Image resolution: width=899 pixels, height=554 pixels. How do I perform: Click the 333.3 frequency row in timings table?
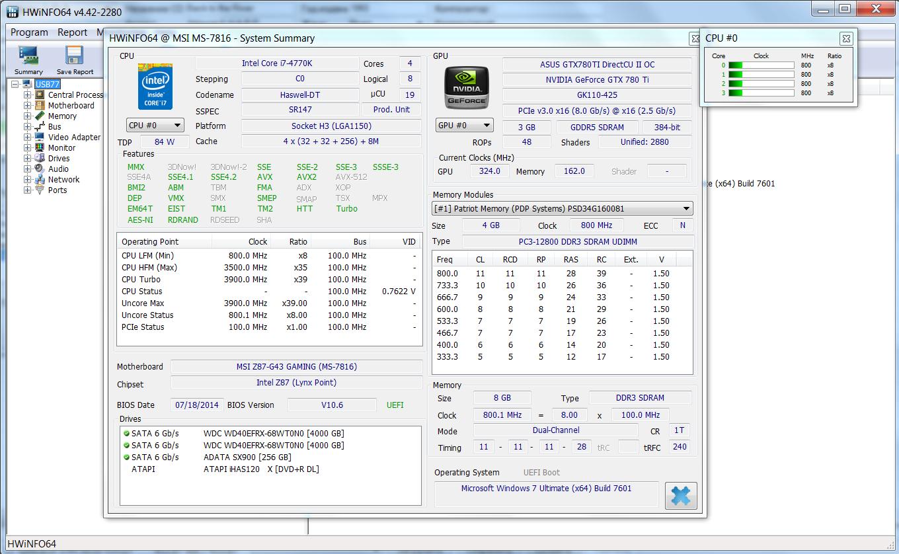point(562,357)
